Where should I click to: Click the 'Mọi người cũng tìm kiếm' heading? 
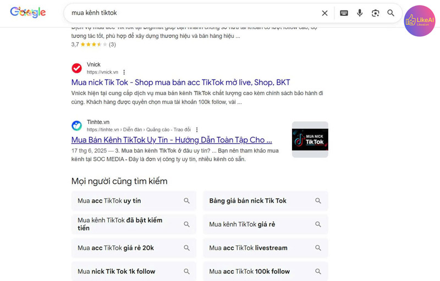[119, 181]
